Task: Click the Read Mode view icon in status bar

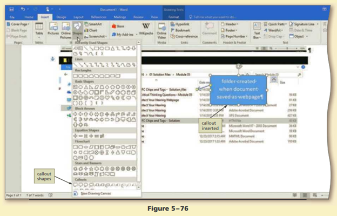Action: [x=295, y=195]
